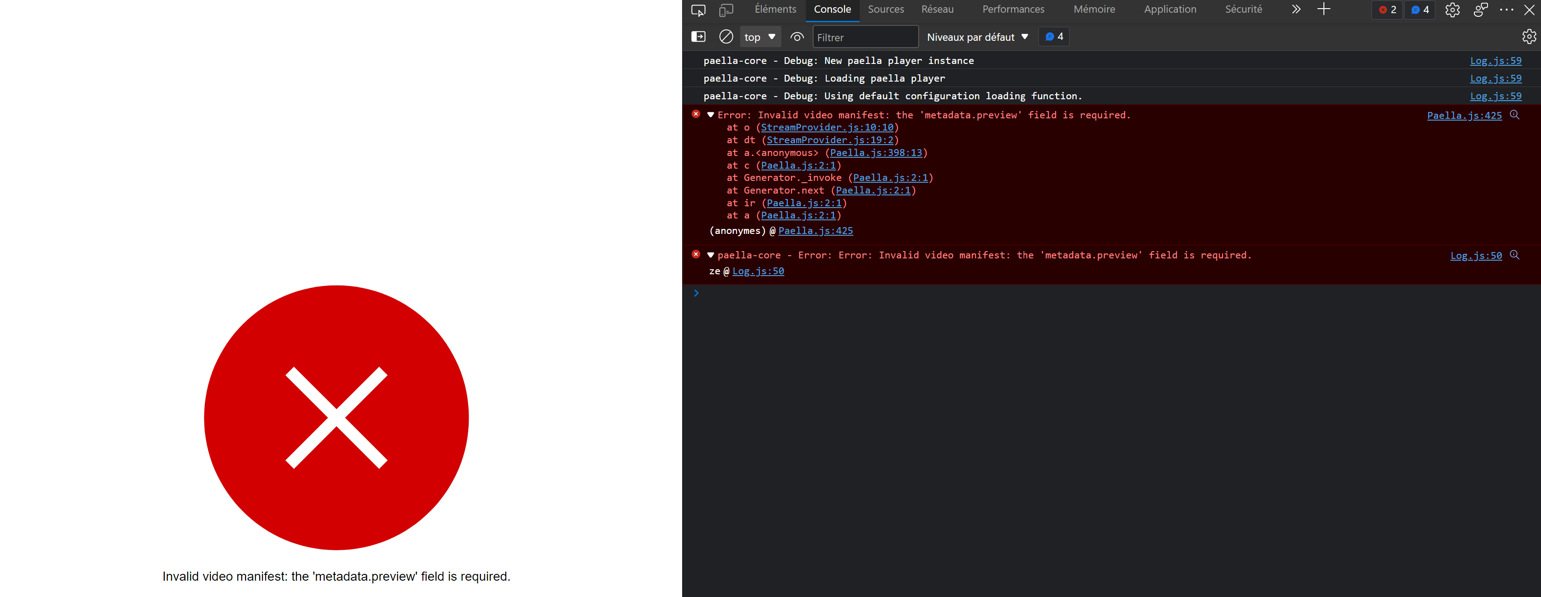
Task: Toggle the console sidebar panel
Action: [698, 36]
